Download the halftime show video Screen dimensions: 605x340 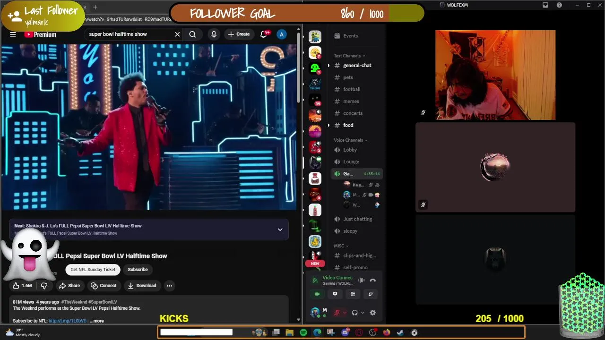pos(142,285)
